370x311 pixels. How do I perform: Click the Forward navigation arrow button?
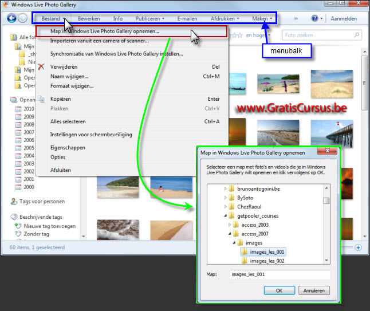point(23,18)
